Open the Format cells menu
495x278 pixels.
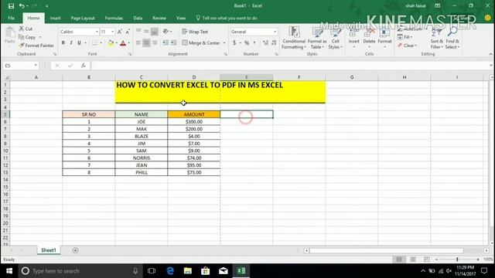pyautogui.click(x=384, y=38)
